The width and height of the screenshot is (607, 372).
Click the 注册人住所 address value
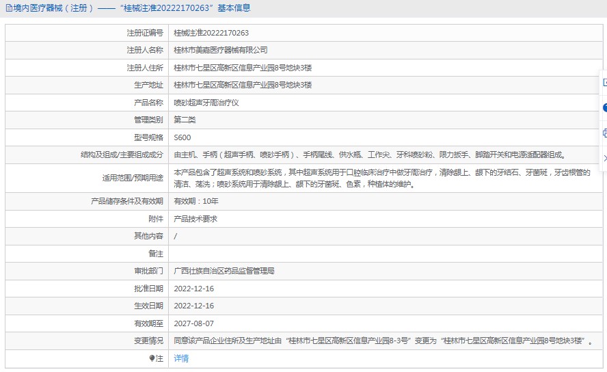tap(243, 68)
